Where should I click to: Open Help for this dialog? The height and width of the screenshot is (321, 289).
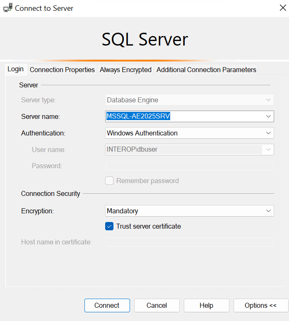pos(207,305)
